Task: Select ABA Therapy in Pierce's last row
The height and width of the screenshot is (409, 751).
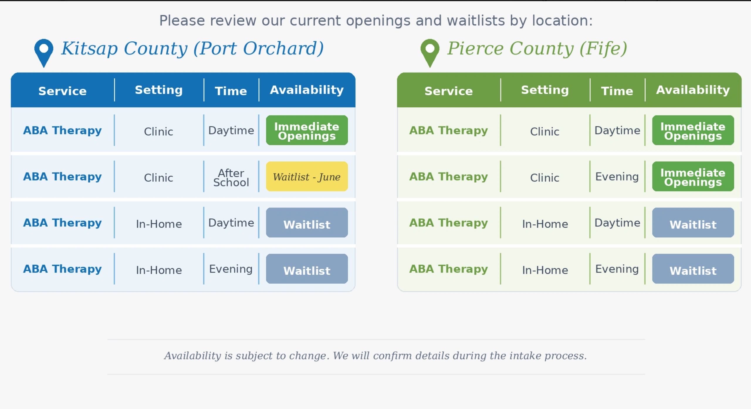Action: [x=449, y=269]
